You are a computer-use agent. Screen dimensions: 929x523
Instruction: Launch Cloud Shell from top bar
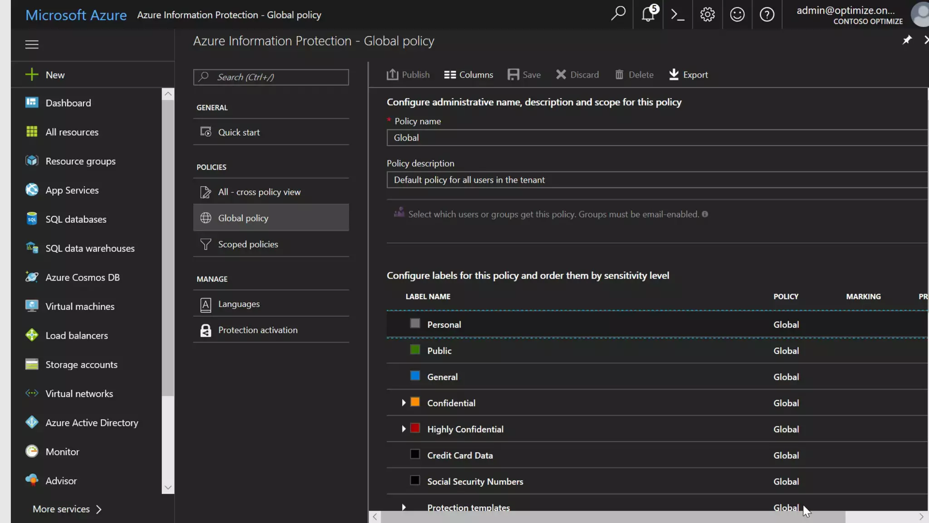click(x=678, y=15)
